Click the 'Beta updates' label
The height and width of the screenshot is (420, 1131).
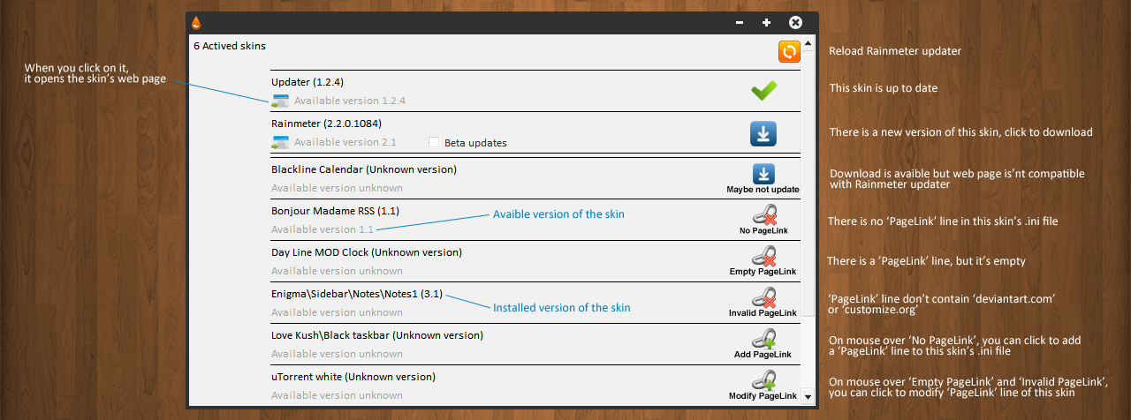475,143
